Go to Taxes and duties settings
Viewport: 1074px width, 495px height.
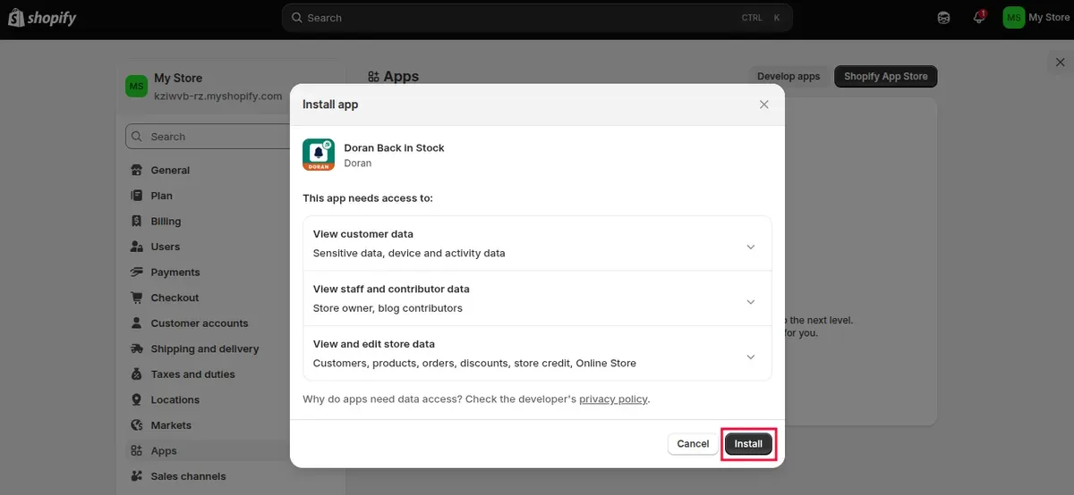click(192, 374)
